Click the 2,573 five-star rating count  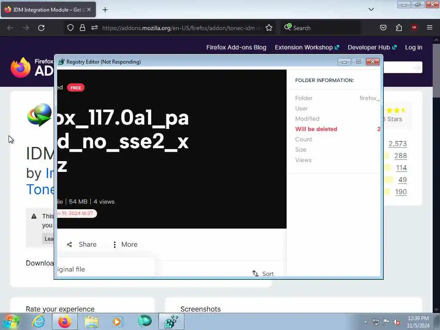coord(397,144)
